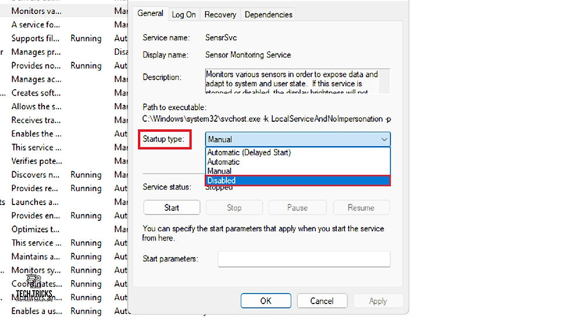Click the Resume service button
This screenshot has height=321, width=572.
[361, 208]
